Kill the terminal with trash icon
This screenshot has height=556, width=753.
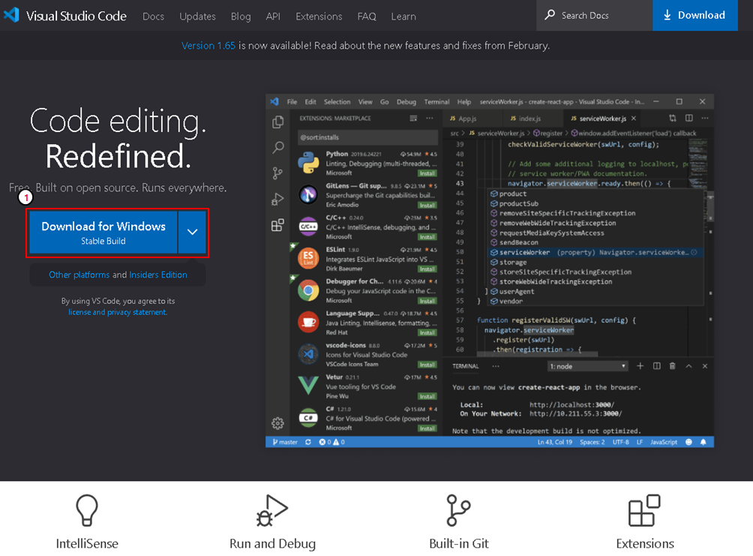672,366
